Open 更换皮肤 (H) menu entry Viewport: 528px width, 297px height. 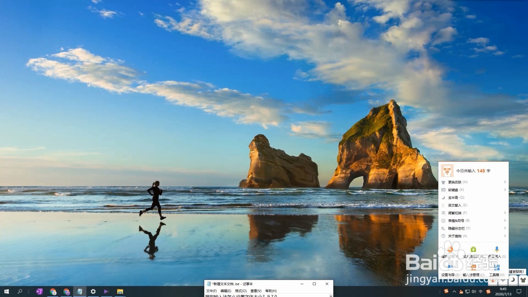[x=474, y=182]
